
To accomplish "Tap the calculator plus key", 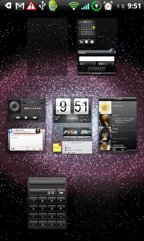I will [x=61, y=224].
